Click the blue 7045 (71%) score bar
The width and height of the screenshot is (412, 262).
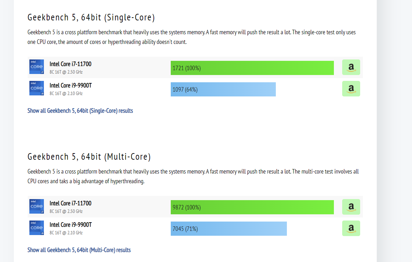229,228
